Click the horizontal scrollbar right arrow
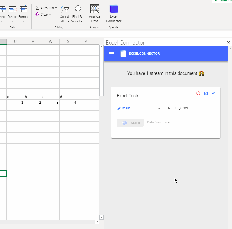 point(97,222)
